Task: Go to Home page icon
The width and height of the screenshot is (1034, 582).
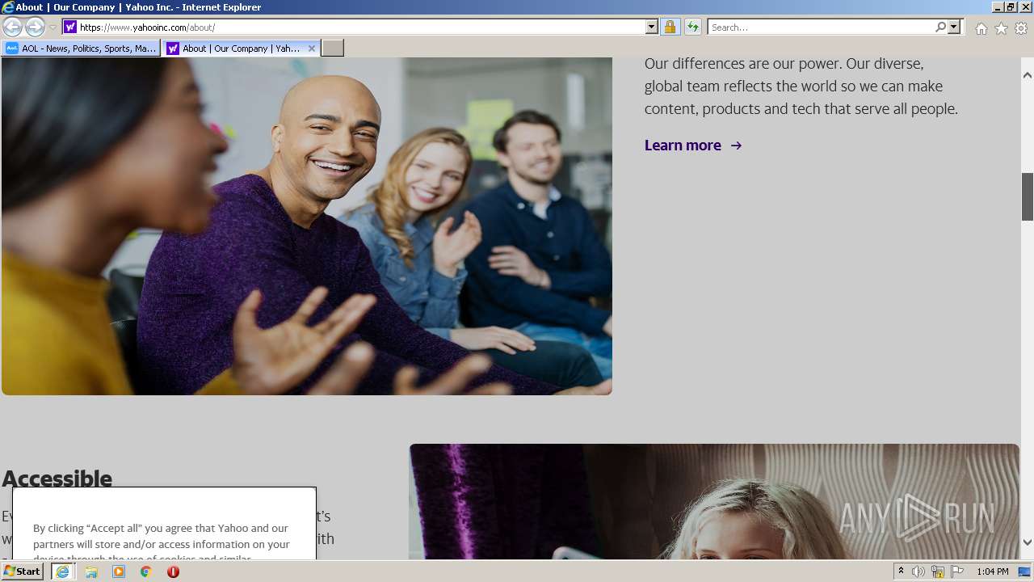Action: pos(981,28)
